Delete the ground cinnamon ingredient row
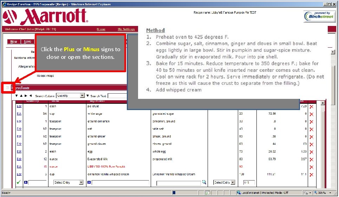The height and width of the screenshot is (197, 339). point(311,122)
